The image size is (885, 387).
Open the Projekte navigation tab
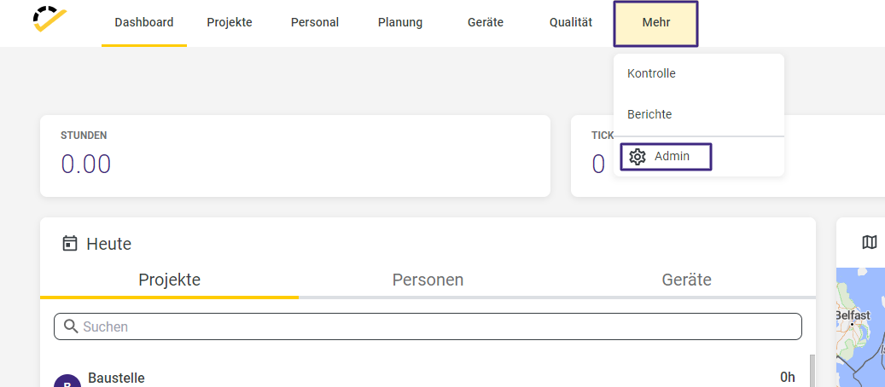230,23
